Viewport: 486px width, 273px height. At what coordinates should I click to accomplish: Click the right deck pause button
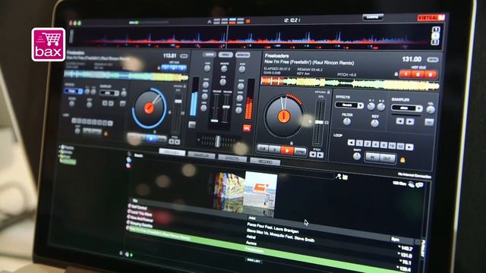point(275,150)
